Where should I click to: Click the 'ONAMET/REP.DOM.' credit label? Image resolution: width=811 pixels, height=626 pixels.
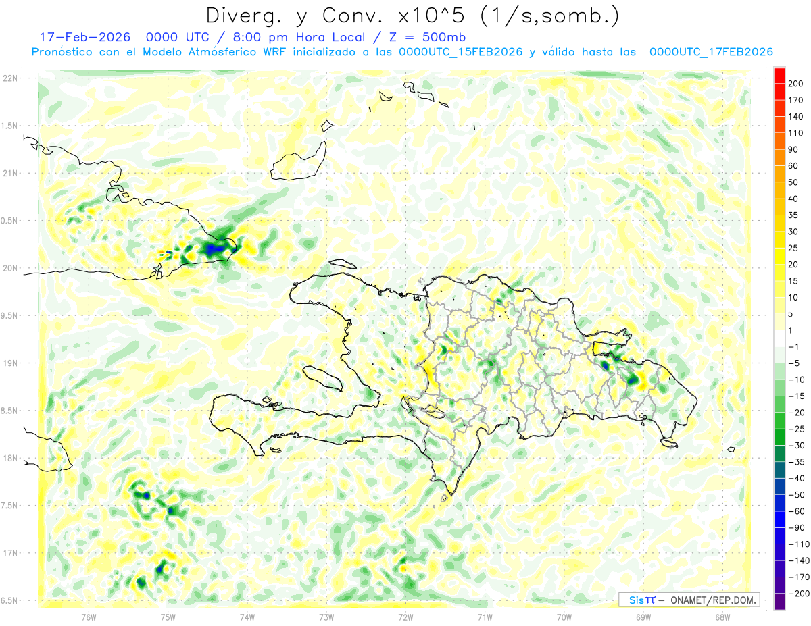pos(714,600)
